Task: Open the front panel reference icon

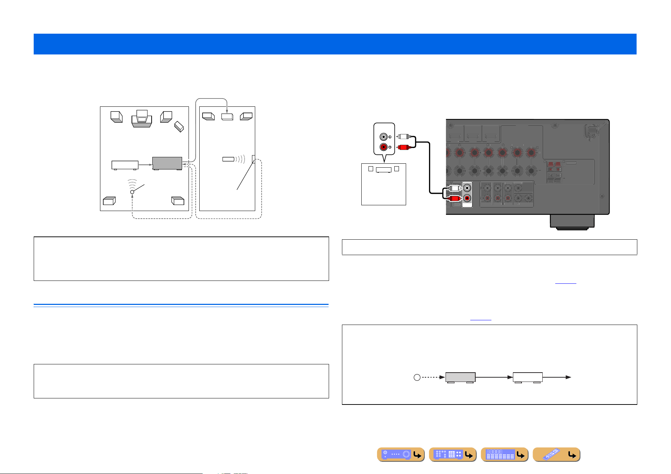Action: point(401,455)
